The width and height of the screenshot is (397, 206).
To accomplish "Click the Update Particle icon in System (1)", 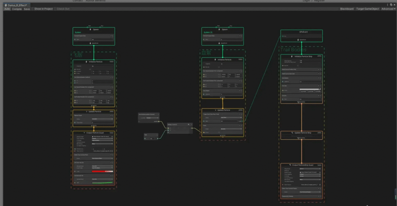I will pyautogui.click(x=216, y=110).
